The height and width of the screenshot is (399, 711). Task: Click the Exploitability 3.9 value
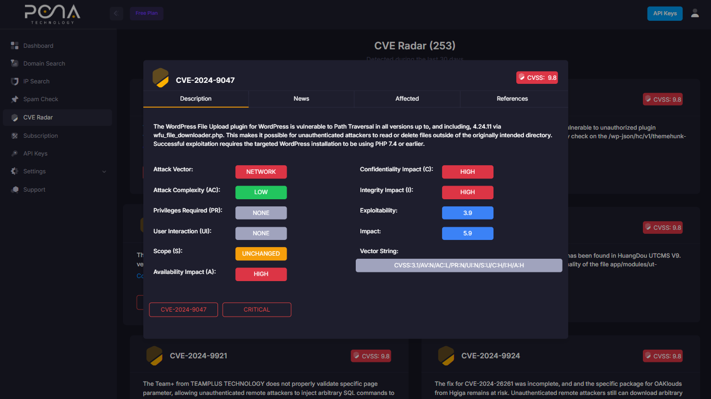[x=468, y=213]
